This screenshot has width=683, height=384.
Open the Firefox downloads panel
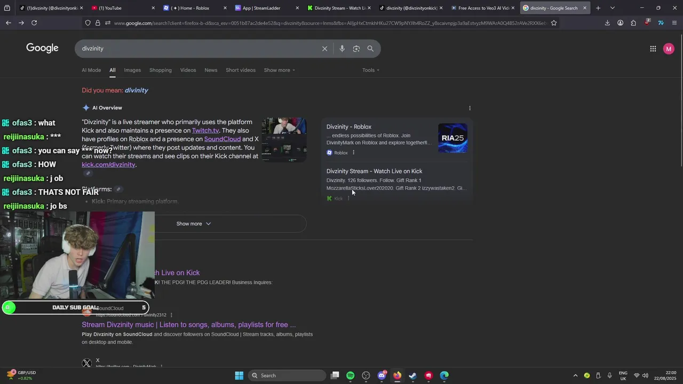coord(607,23)
